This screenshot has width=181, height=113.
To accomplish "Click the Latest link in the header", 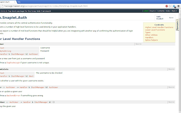I will click(146, 11).
